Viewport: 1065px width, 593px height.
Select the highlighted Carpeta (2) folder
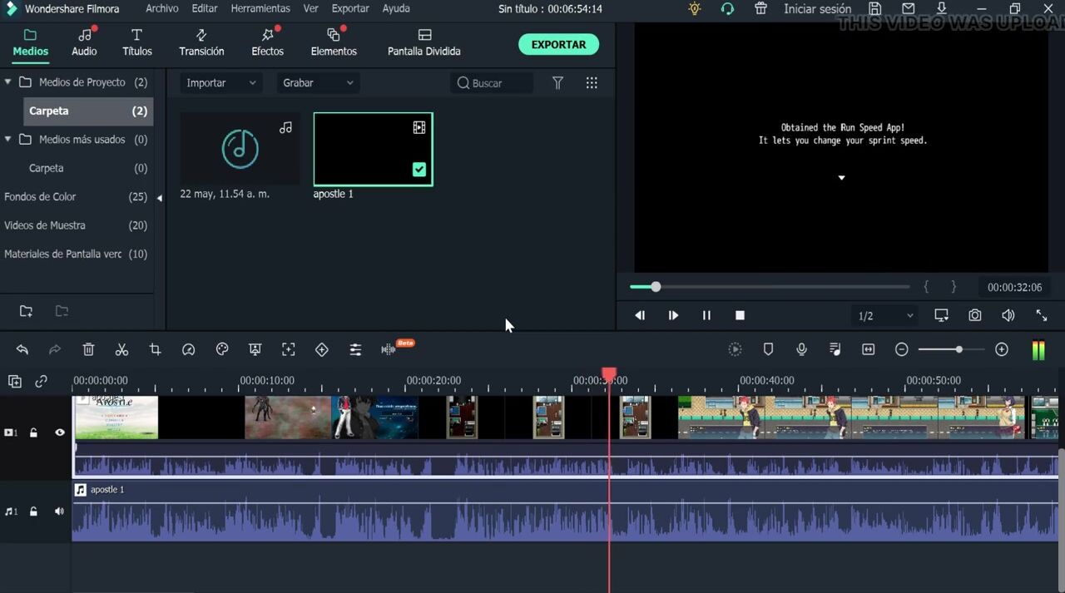(x=88, y=111)
